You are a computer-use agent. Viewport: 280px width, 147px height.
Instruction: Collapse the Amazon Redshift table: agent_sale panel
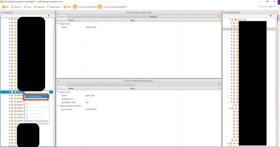pos(58,81)
